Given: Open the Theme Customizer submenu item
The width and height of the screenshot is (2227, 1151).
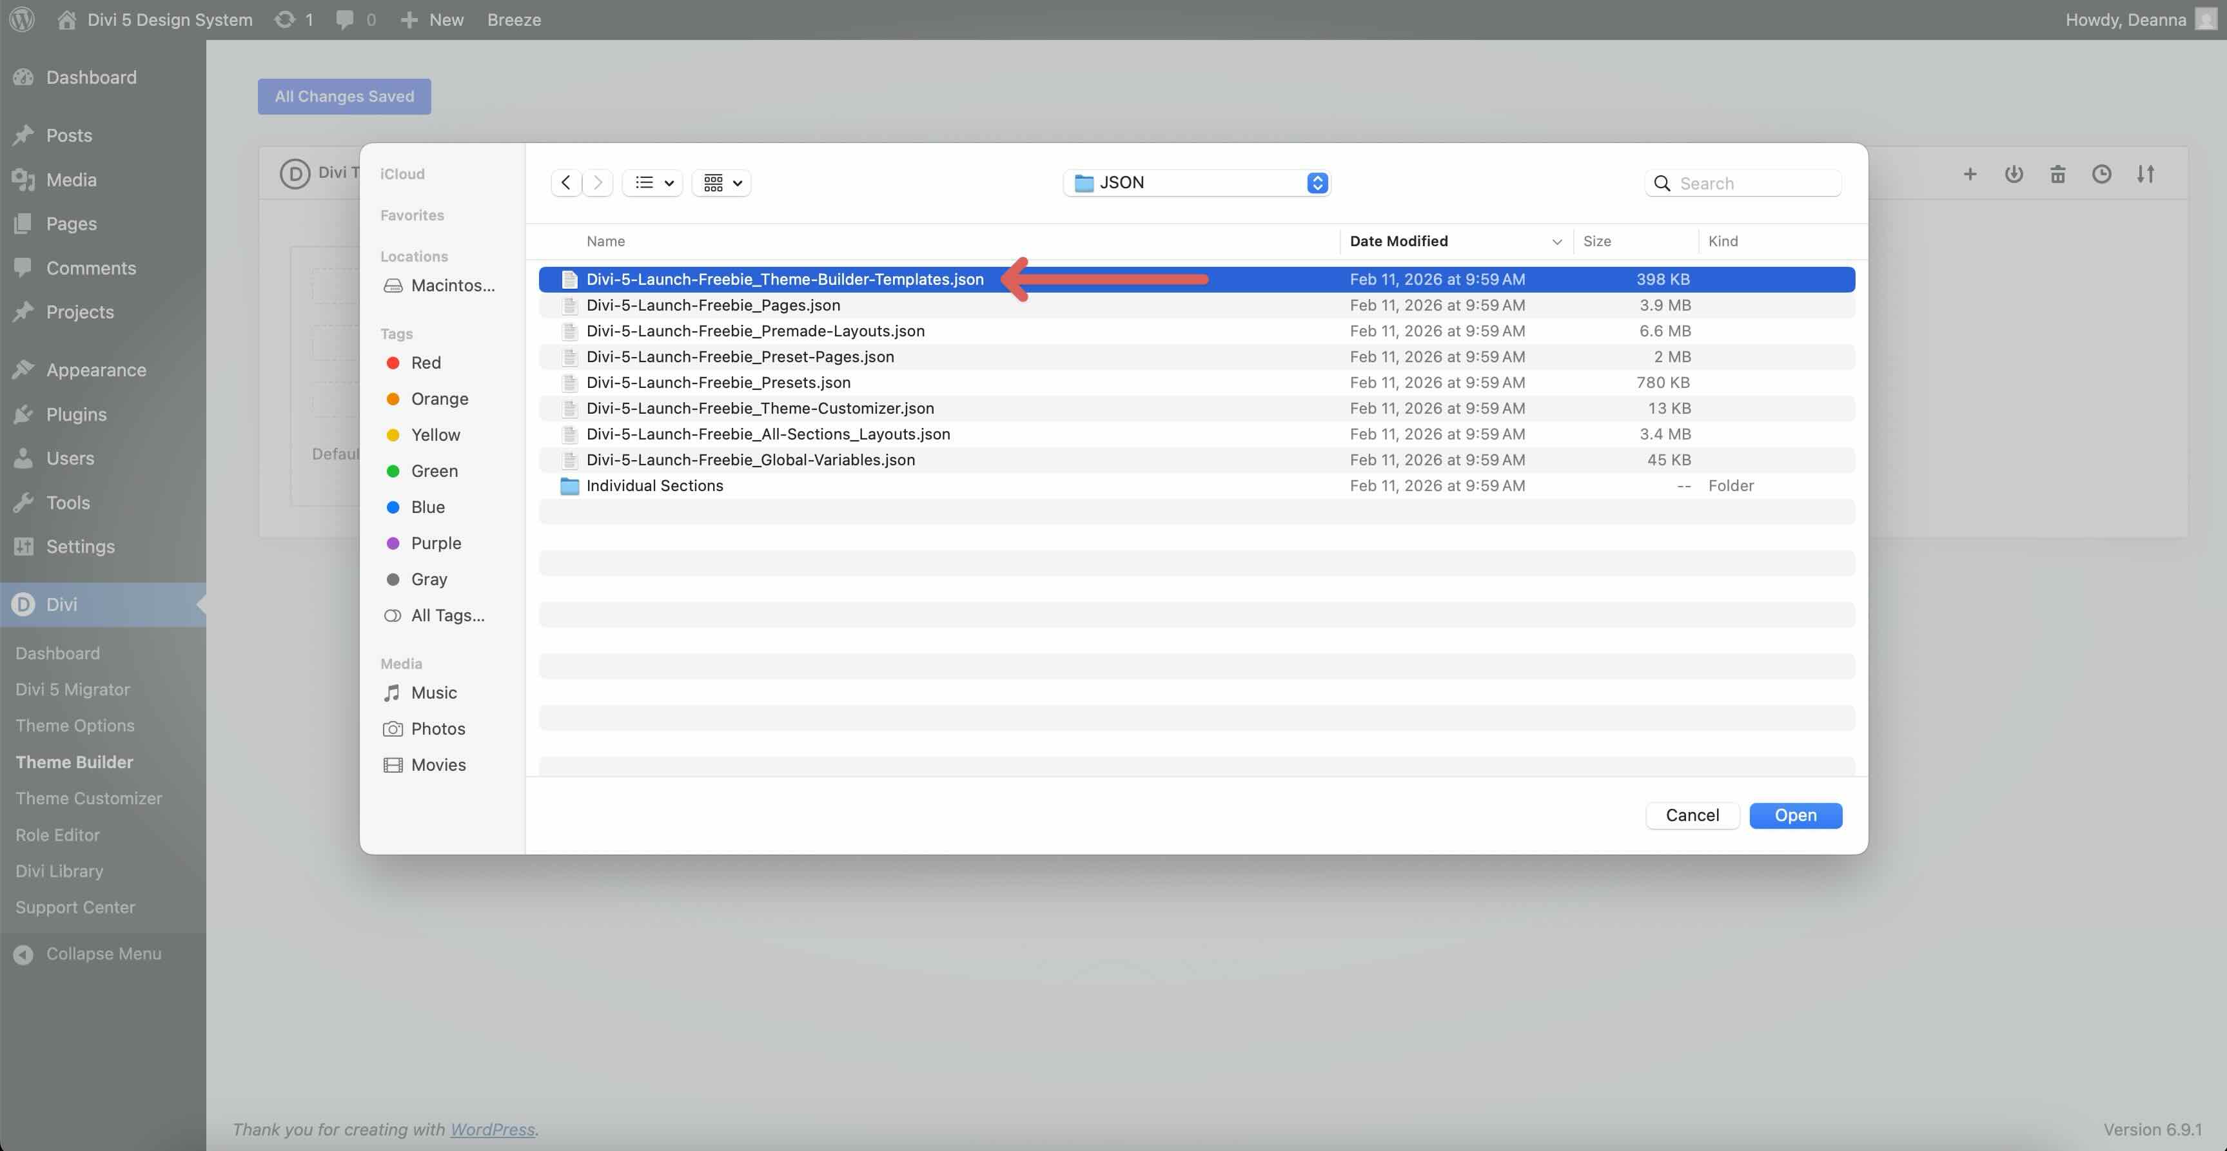Looking at the screenshot, I should coord(88,798).
